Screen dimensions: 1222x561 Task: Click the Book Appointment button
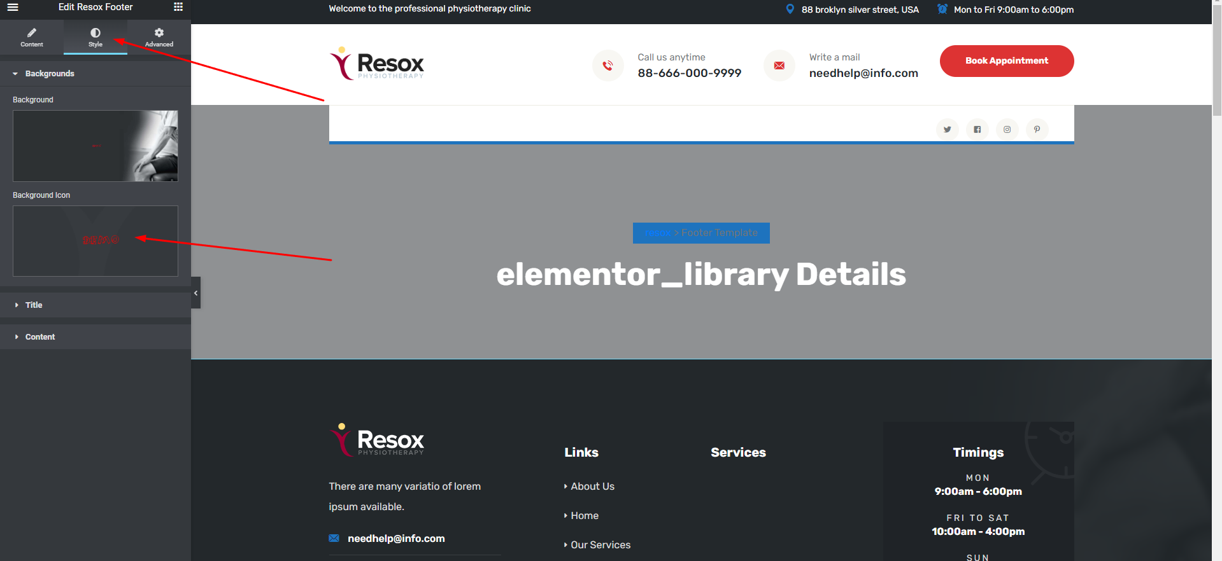click(1007, 61)
